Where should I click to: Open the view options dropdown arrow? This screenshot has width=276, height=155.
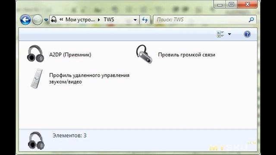click(x=229, y=34)
